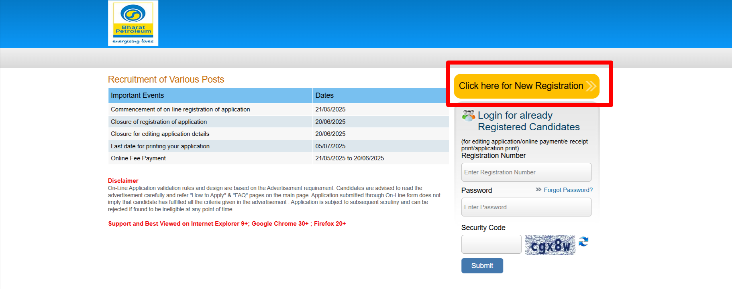This screenshot has width=732, height=289.
Task: Select the Commencement of on-line registration row
Action: click(x=180, y=109)
